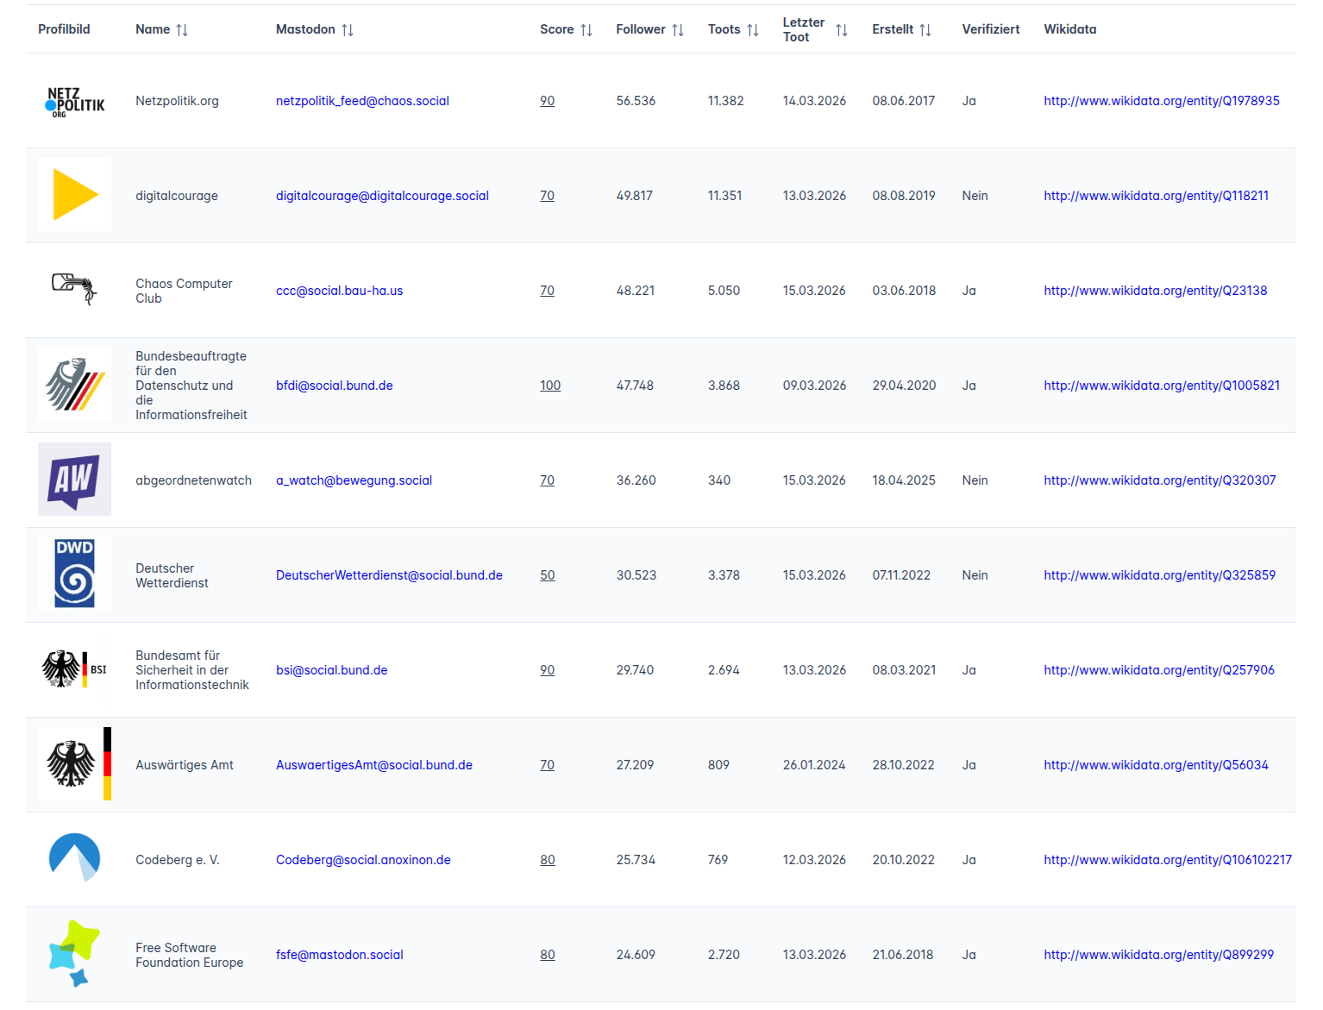Click the Verifiziert column header
The height and width of the screenshot is (1010, 1323).
990,29
